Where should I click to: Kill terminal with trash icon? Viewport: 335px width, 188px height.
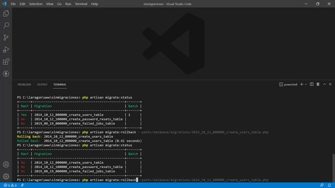318,85
